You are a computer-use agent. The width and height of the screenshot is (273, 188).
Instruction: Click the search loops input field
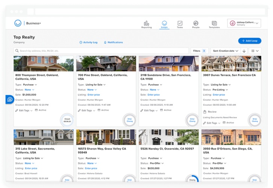tap(101, 51)
